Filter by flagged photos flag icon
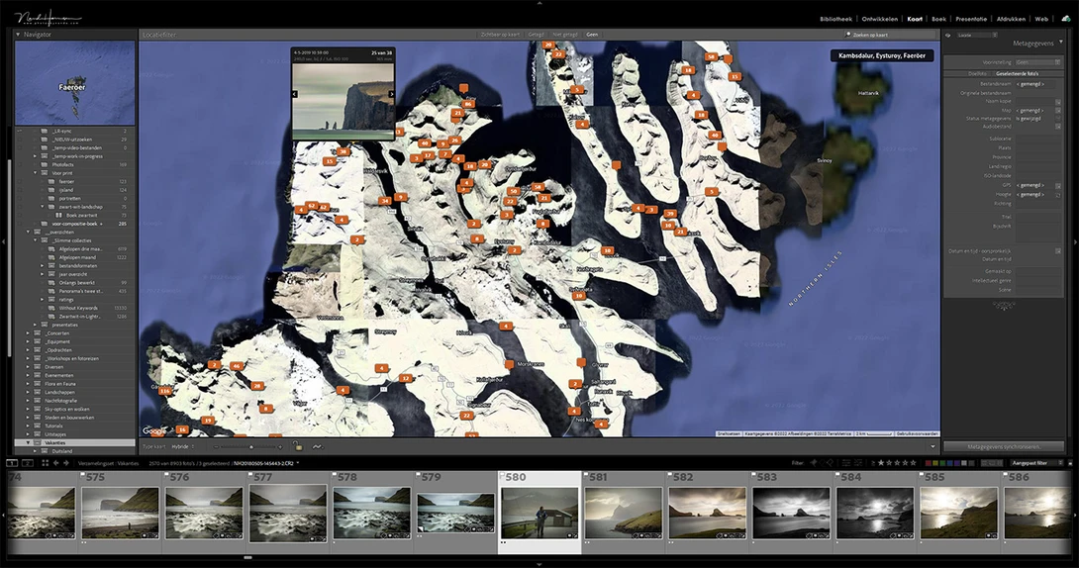This screenshot has height=568, width=1079. [x=814, y=463]
